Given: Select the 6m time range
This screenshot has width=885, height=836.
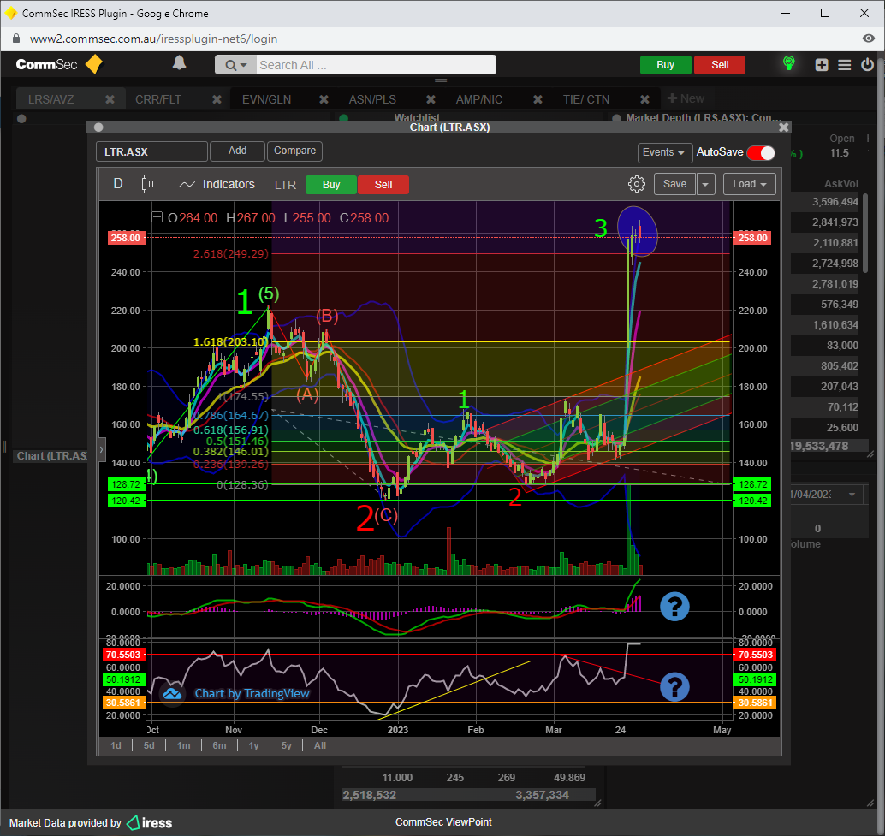Looking at the screenshot, I should pyautogui.click(x=219, y=745).
